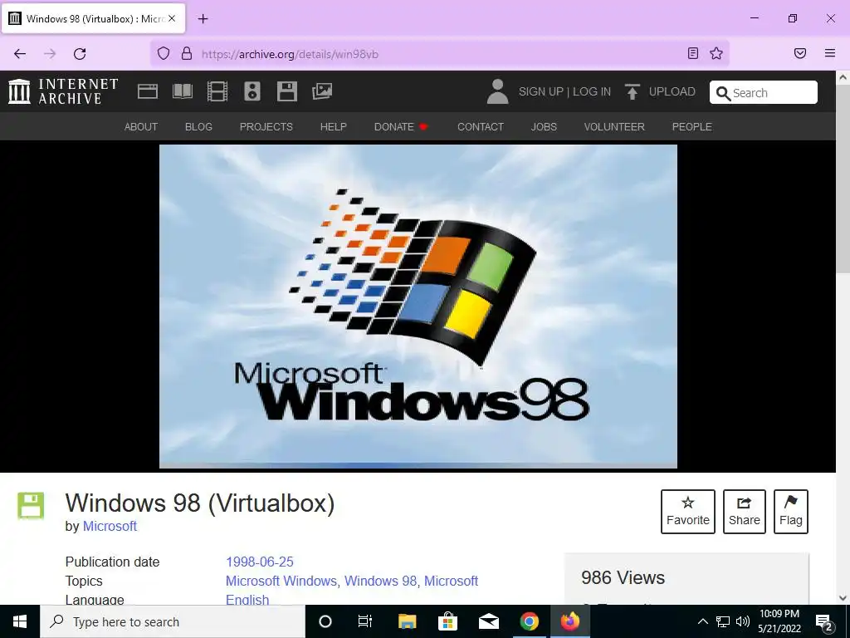
Task: Open the PEOPLE menu item
Action: (692, 127)
